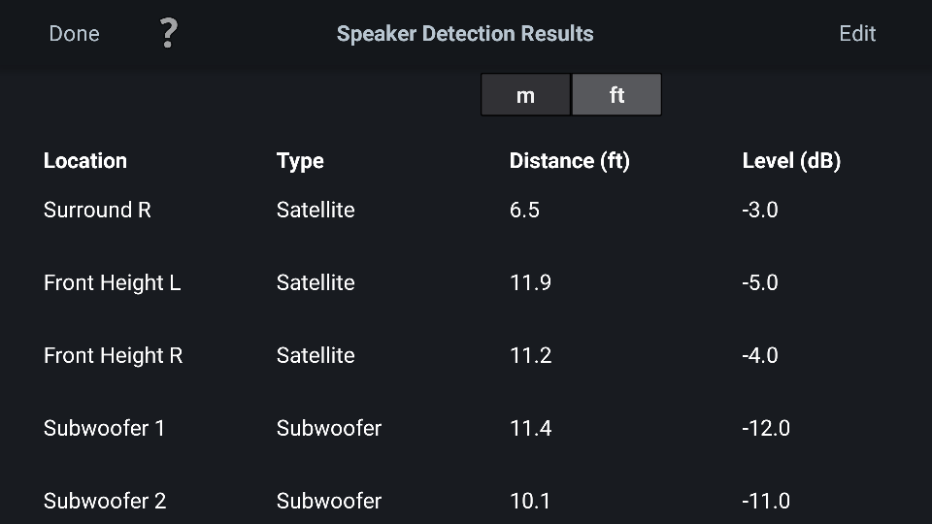Tap Done to close detection results

click(74, 34)
